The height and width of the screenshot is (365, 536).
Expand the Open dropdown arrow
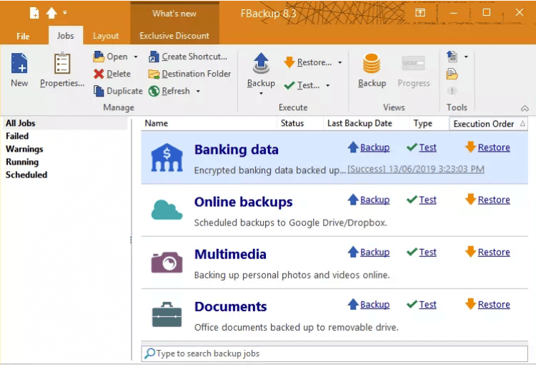tap(136, 57)
